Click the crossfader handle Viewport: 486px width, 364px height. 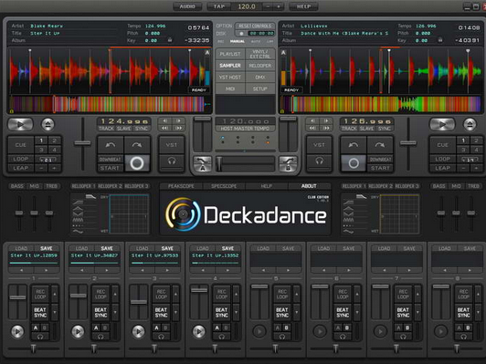click(219, 163)
